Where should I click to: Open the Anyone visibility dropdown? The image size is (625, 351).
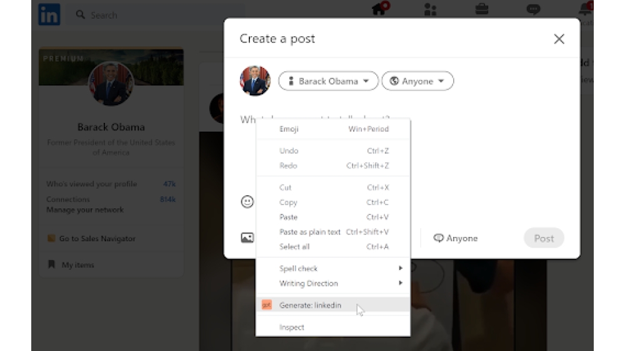point(417,81)
